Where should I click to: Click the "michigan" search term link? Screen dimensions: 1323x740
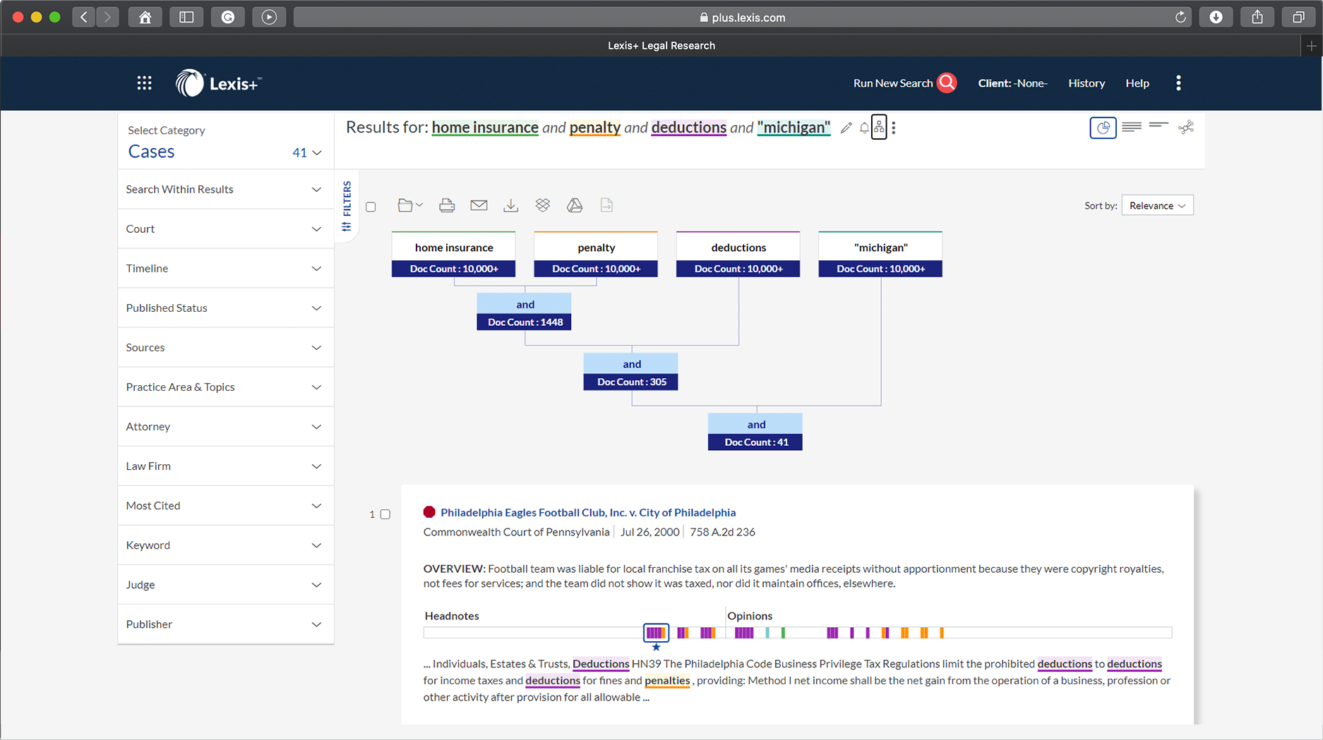pyautogui.click(x=794, y=128)
